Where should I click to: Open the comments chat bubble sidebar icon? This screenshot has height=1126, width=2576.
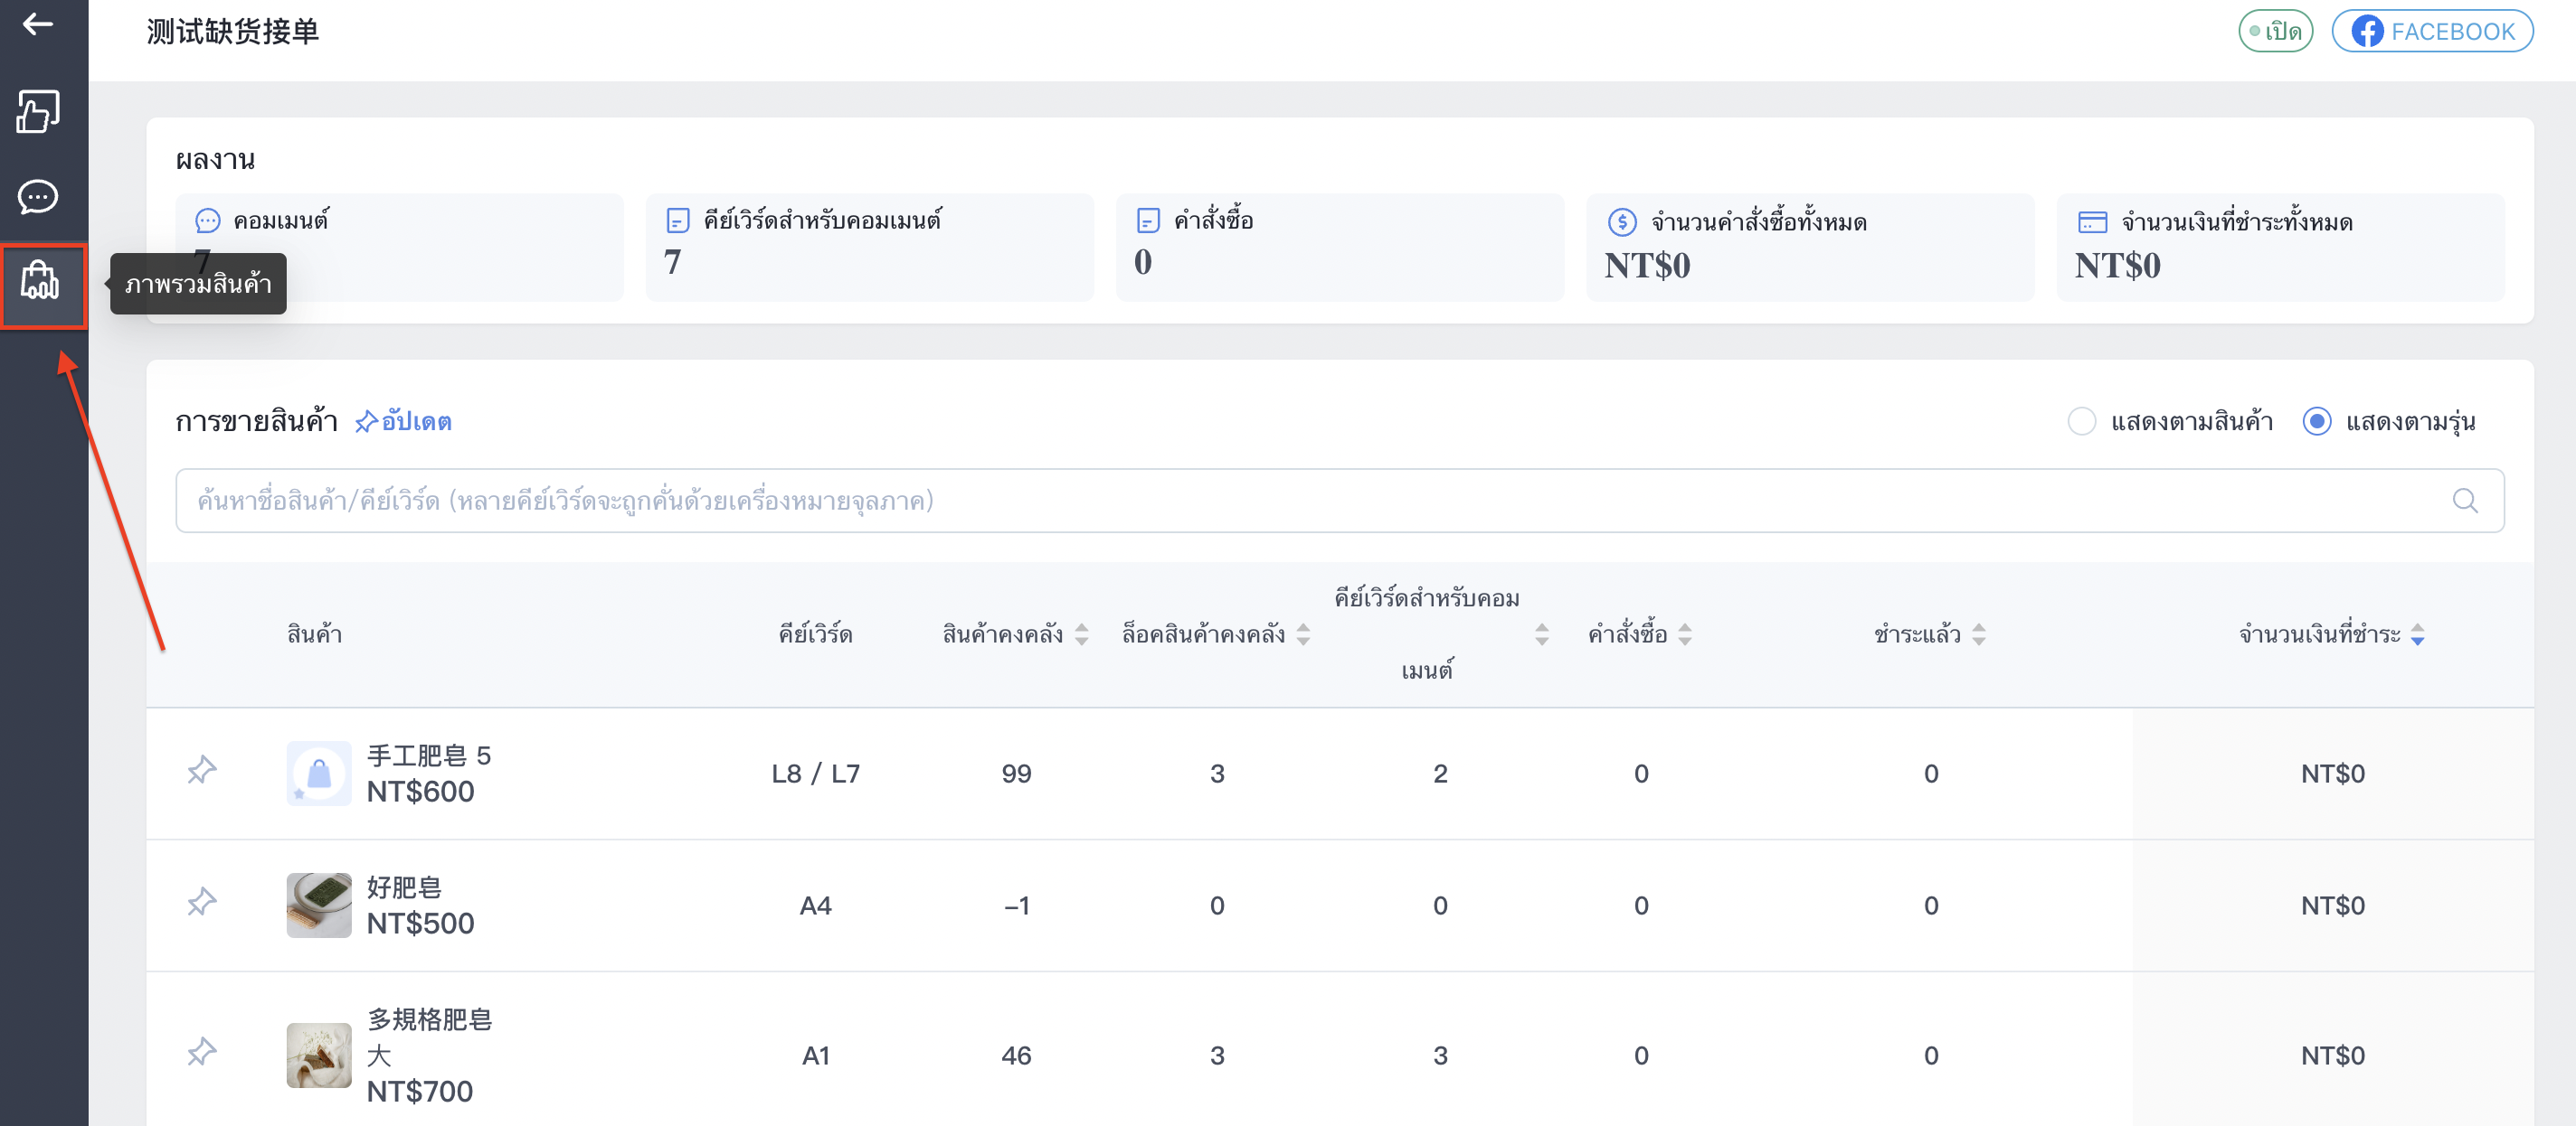click(38, 197)
